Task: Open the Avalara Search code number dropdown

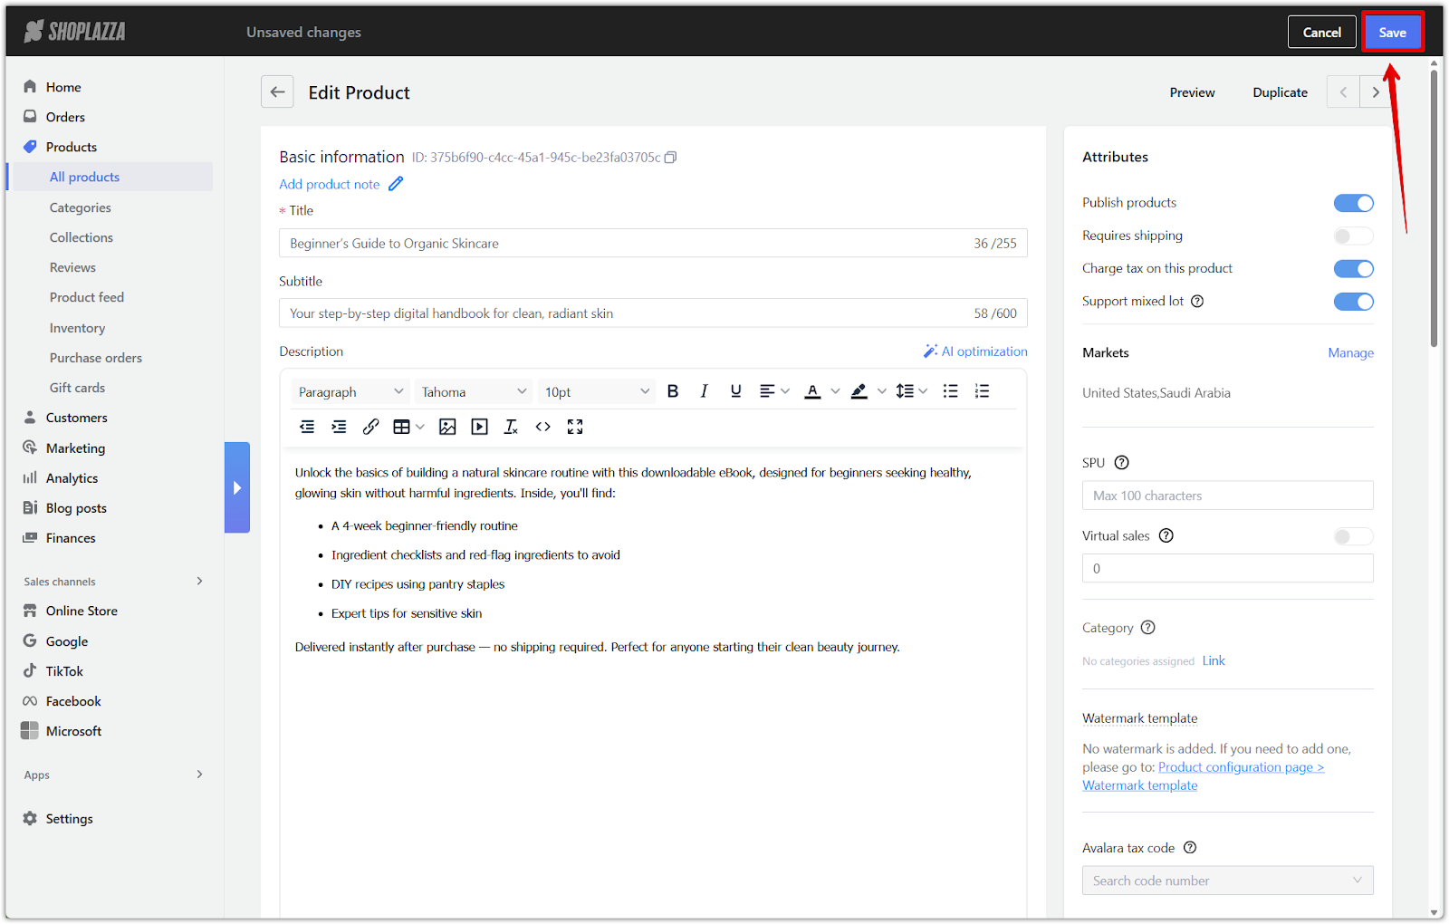Action: 1227,881
